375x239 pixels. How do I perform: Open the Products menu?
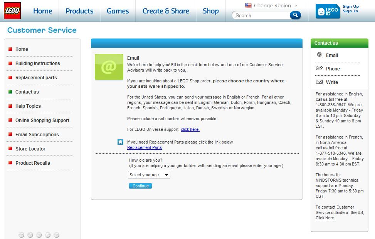tap(79, 11)
